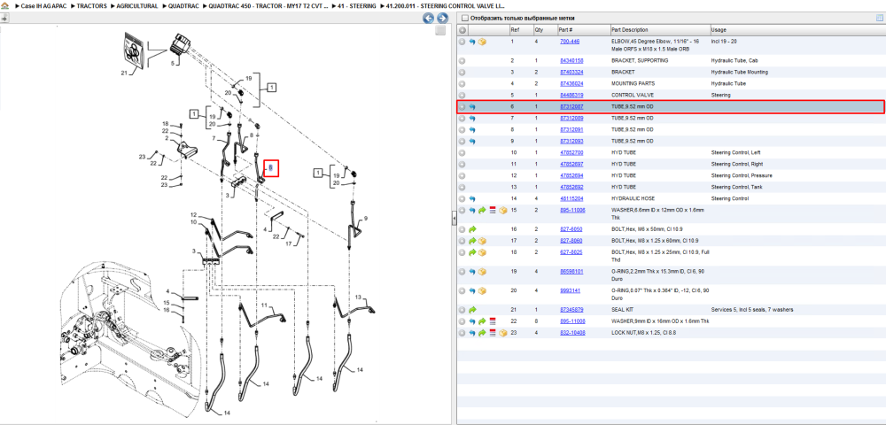This screenshot has height=425, width=886.
Task: Click package box icon for ref 19 O-RING
Action: [x=483, y=272]
